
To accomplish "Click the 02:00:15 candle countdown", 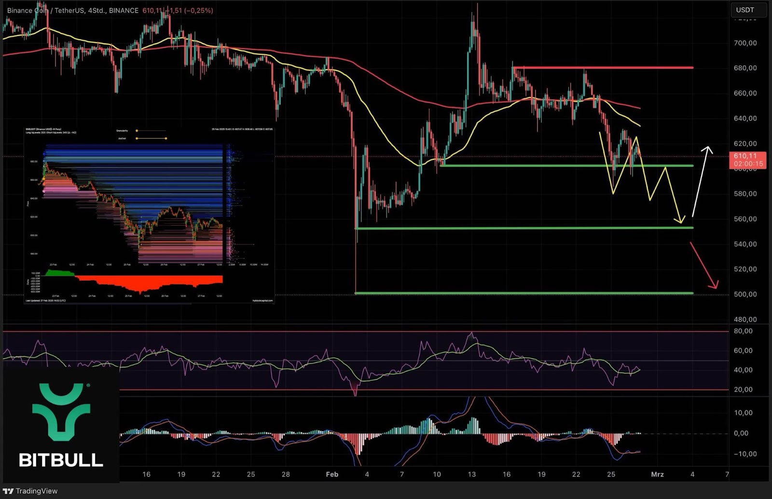I will click(x=748, y=164).
